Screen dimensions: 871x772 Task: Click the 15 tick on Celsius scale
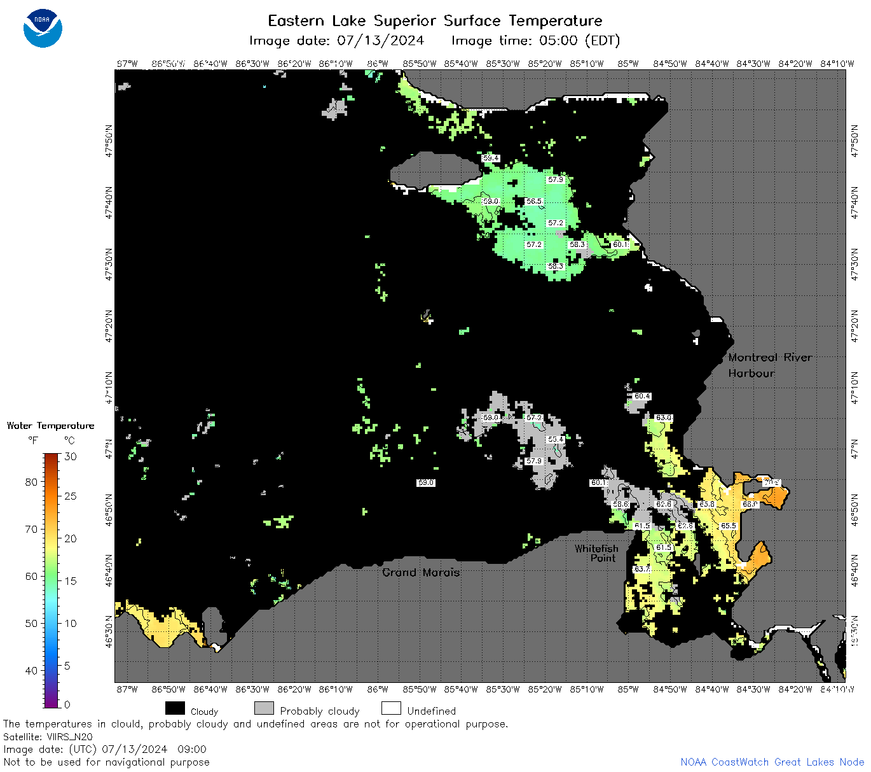(x=71, y=580)
